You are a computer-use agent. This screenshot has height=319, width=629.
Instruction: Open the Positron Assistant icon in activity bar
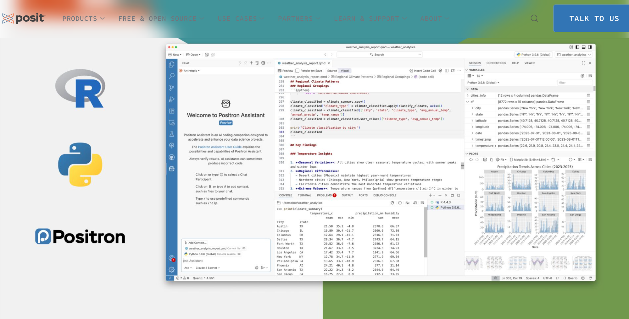coord(172,169)
